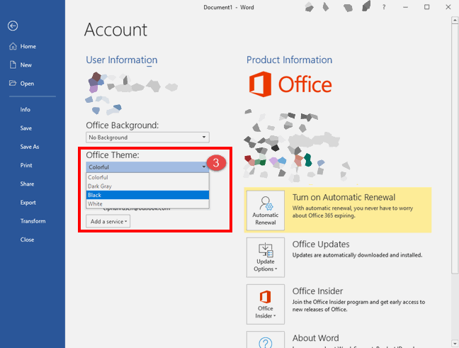Select Save in the sidebar
The image size is (459, 348).
[x=26, y=128]
